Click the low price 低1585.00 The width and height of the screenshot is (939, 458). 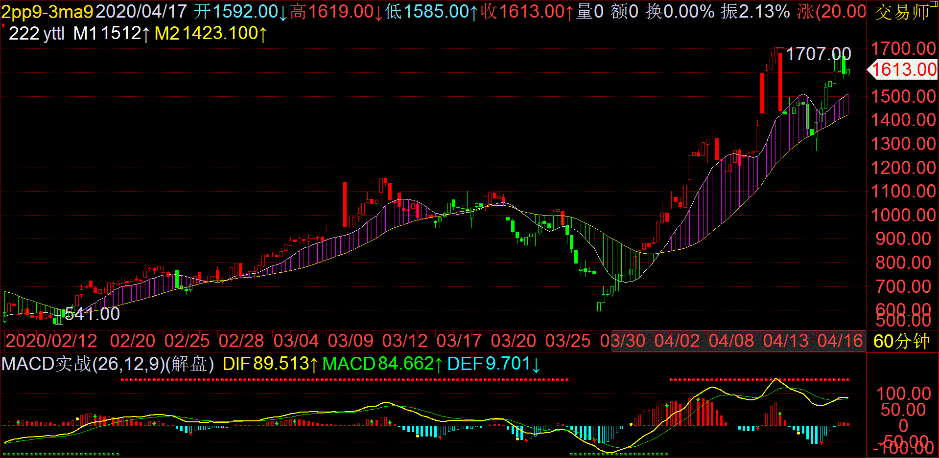click(431, 11)
